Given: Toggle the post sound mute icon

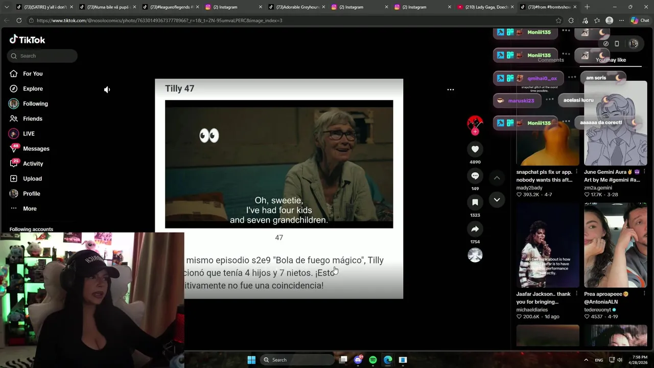Looking at the screenshot, I should click(107, 89).
